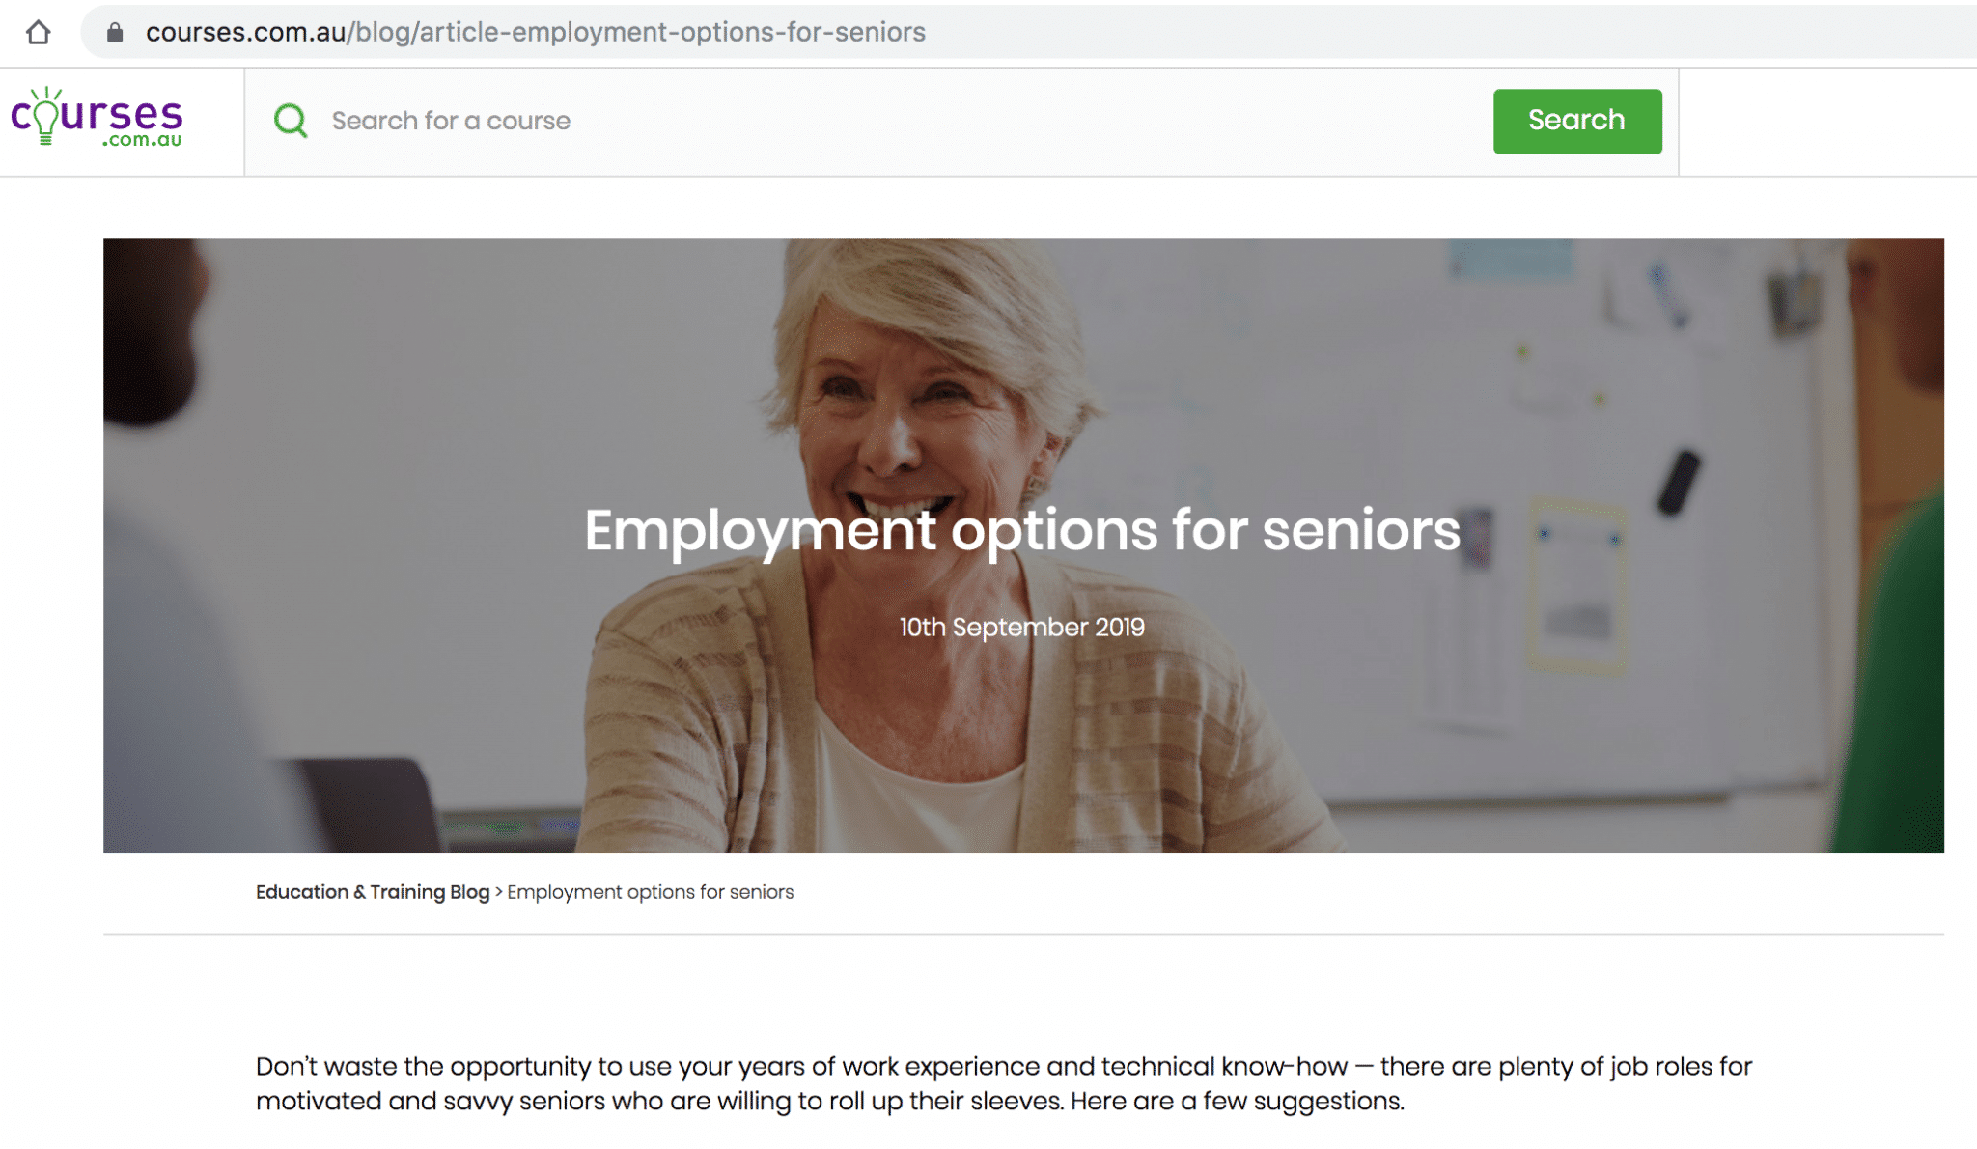This screenshot has height=1149, width=1977.
Task: Click the black marker on the whiteboard
Action: (1679, 482)
